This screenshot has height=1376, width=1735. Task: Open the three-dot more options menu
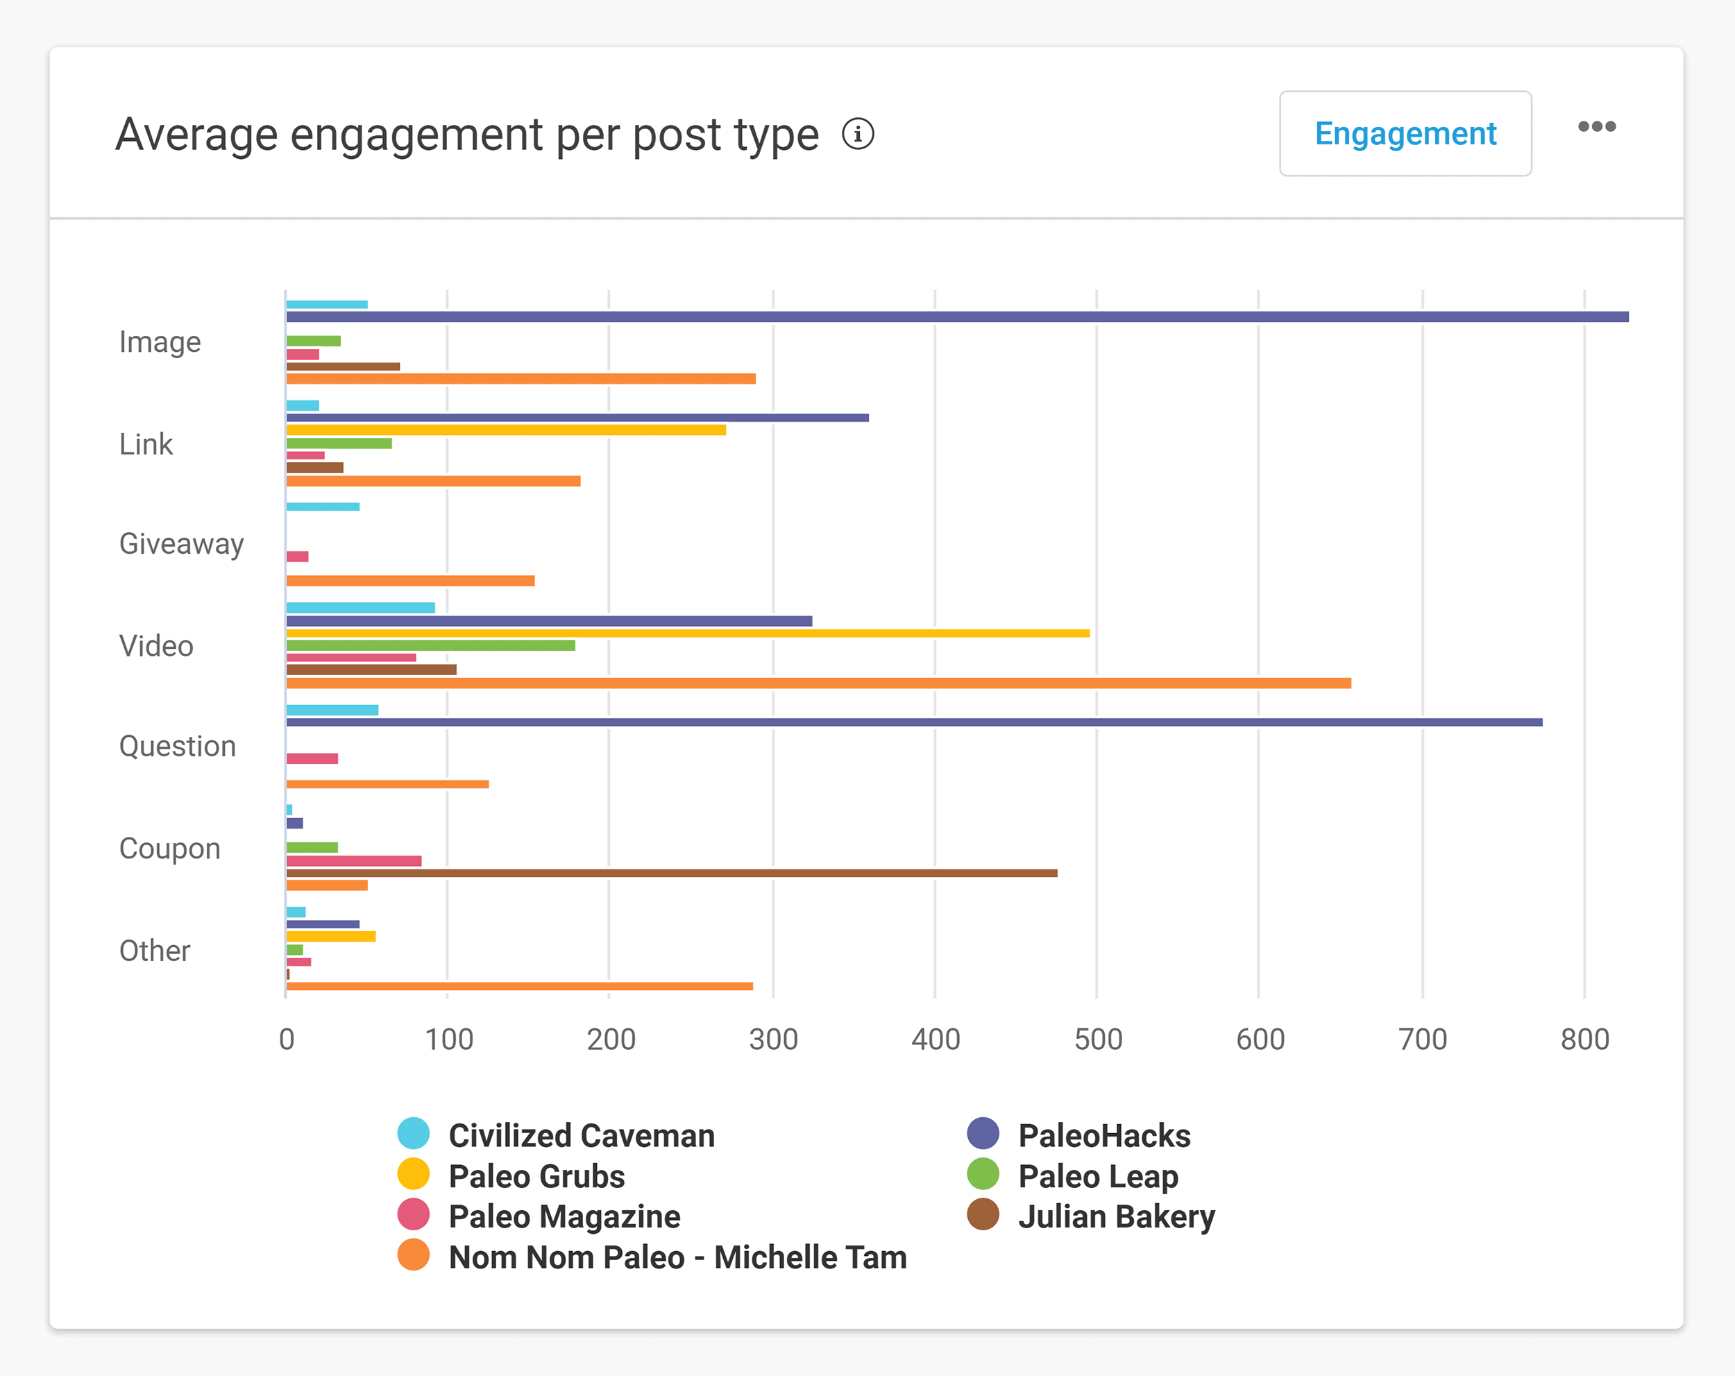[1597, 126]
